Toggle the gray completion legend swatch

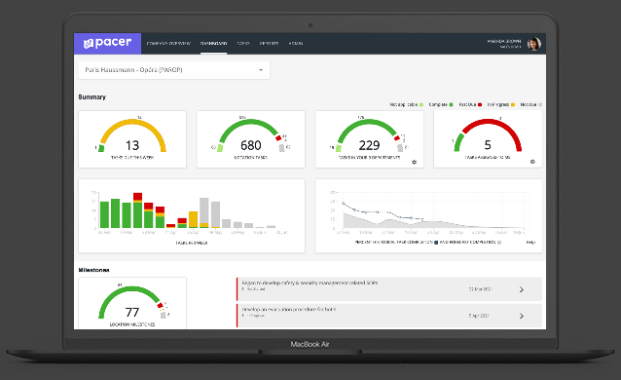499,243
